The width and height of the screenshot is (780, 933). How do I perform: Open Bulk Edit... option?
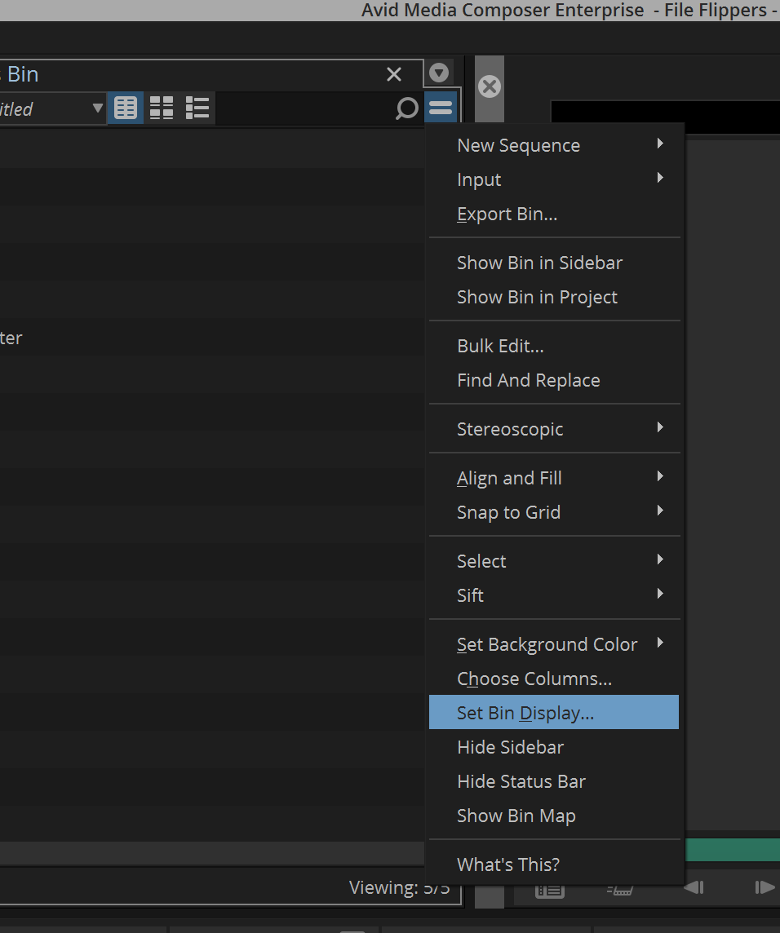click(x=554, y=347)
